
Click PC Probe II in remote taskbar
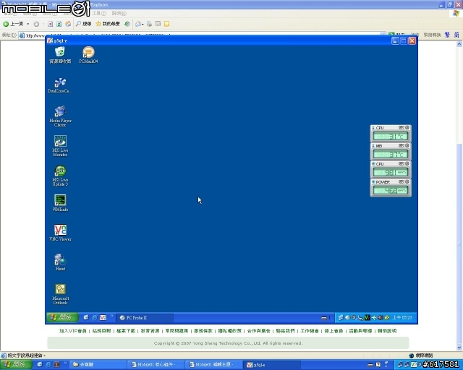pos(145,318)
